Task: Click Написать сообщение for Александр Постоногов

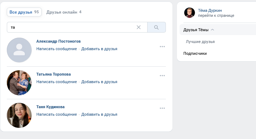Action: (x=56, y=49)
